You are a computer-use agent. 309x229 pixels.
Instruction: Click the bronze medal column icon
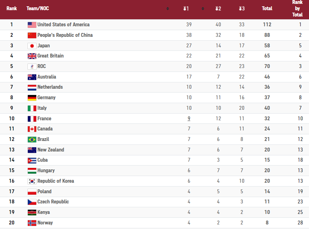tap(241, 8)
